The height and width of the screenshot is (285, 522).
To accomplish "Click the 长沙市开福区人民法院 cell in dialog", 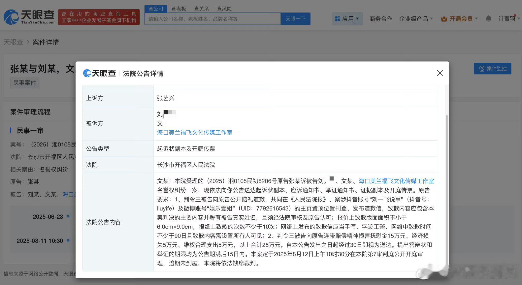I will coord(186,165).
